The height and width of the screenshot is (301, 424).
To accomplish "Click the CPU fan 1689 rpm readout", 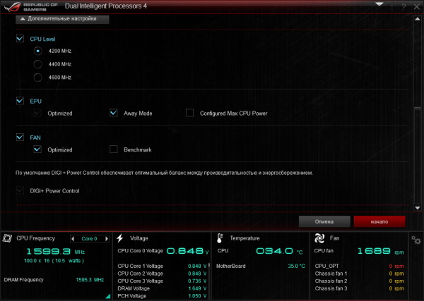I will click(x=381, y=252).
